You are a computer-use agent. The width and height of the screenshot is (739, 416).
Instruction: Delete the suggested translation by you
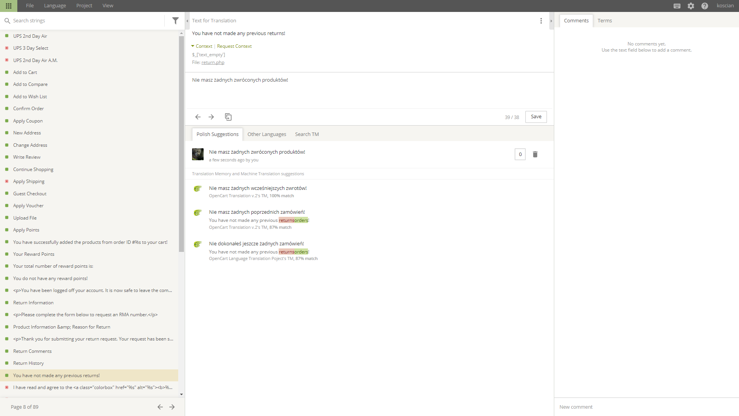(x=535, y=154)
